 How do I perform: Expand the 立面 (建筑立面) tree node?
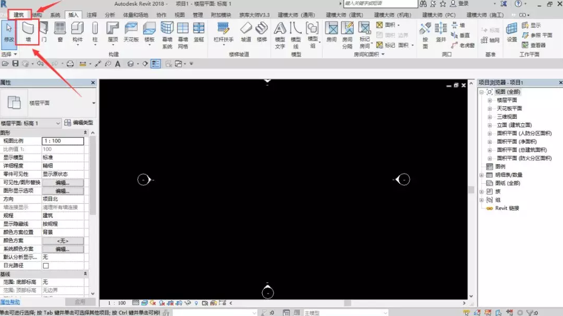pos(490,125)
